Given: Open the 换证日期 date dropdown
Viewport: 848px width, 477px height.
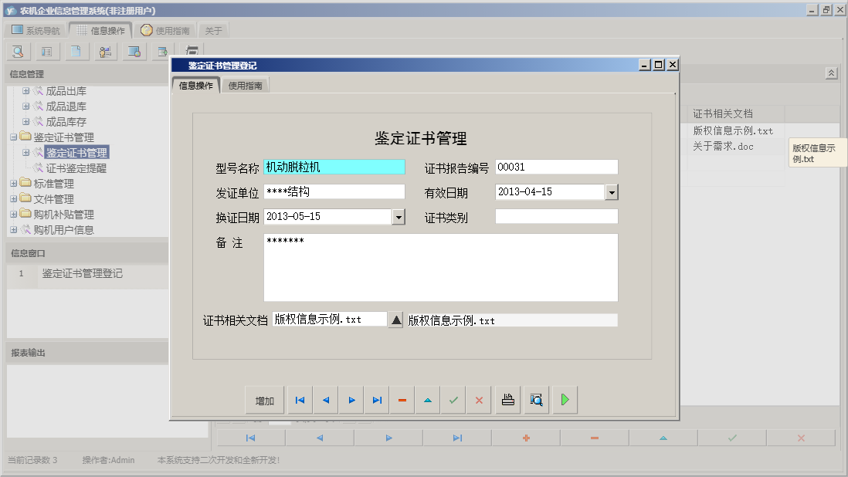Looking at the screenshot, I should (399, 217).
